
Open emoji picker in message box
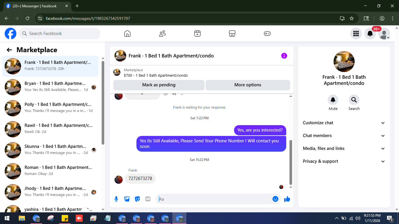[275, 199]
